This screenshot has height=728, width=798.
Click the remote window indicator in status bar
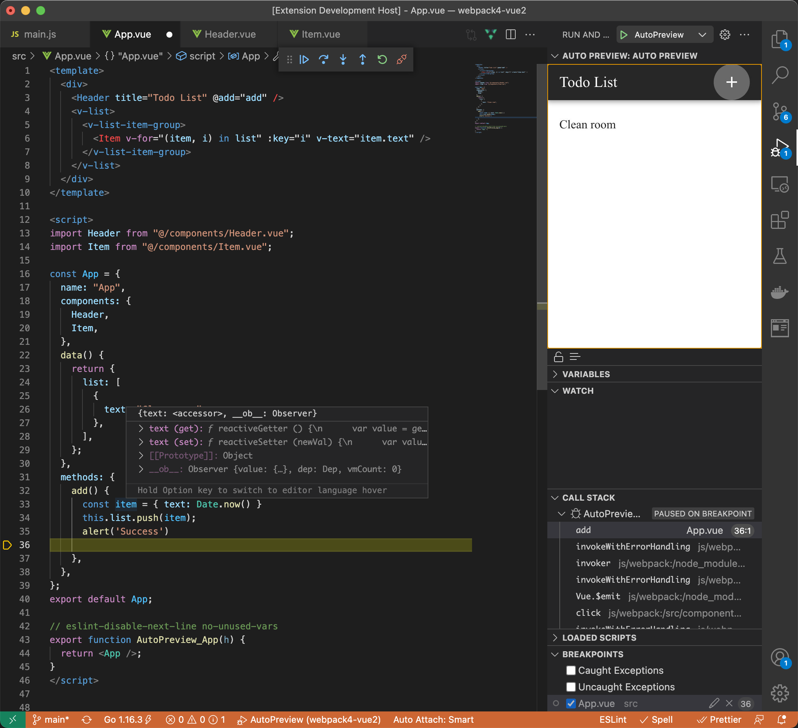coord(13,720)
